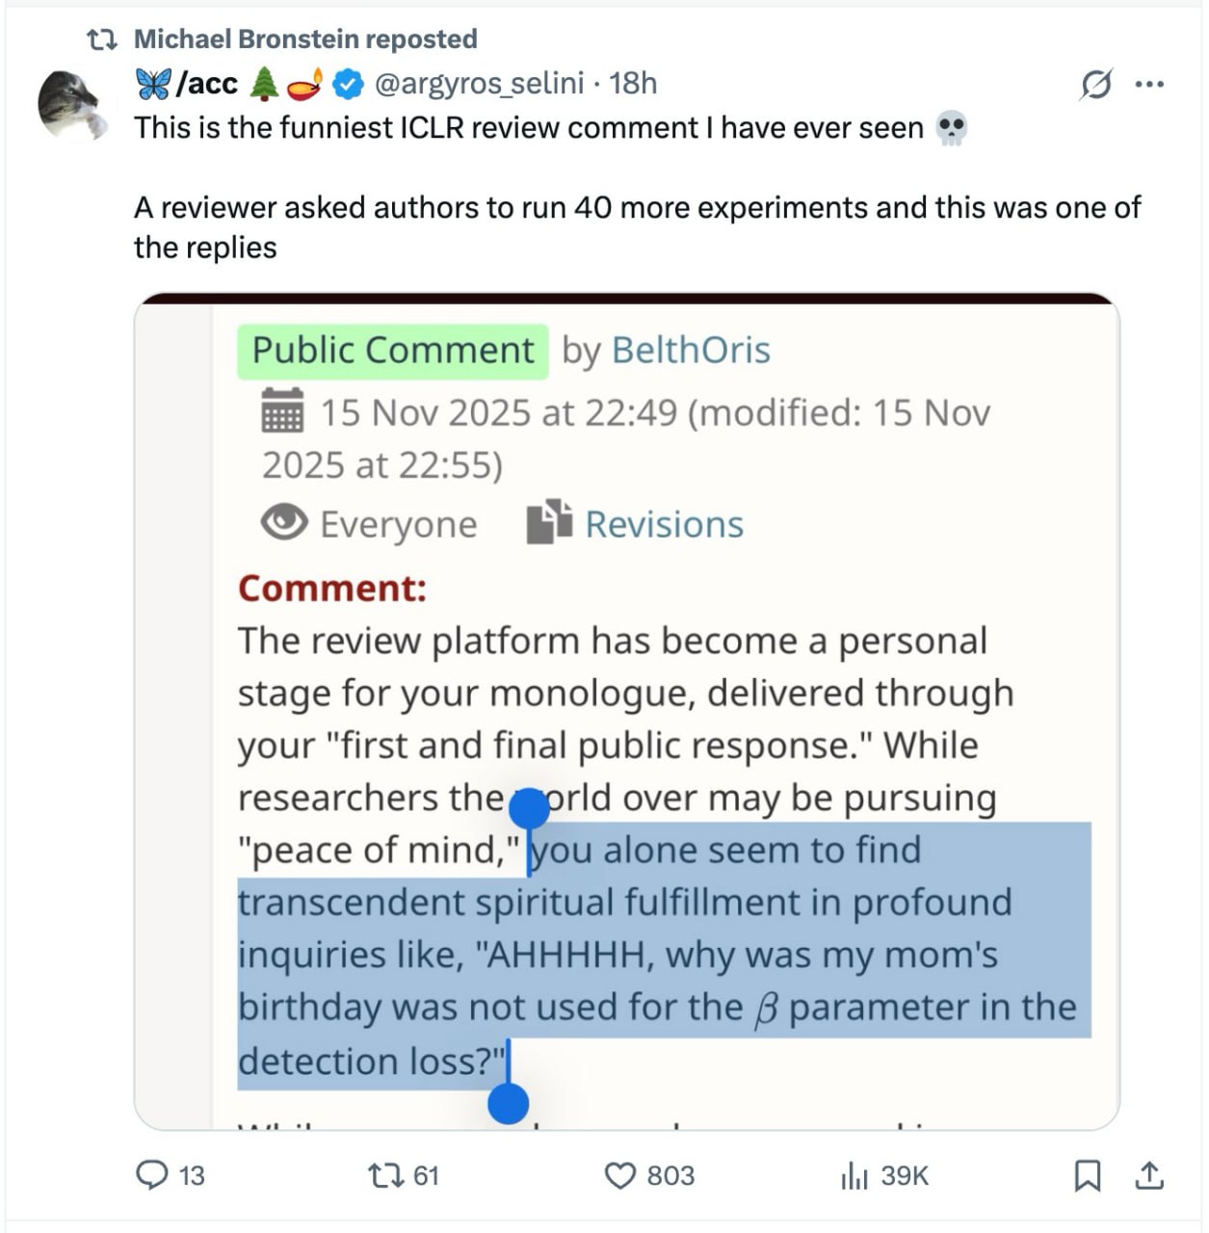
Task: Click the Everyone visibility eye icon
Action: [x=284, y=523]
